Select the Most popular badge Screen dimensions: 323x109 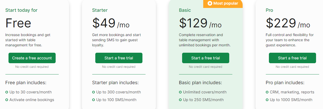223,4
